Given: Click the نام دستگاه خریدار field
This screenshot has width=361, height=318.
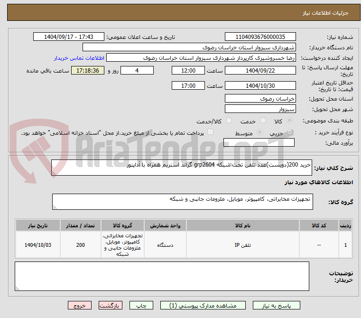Looking at the screenshot, I should point(189,47).
